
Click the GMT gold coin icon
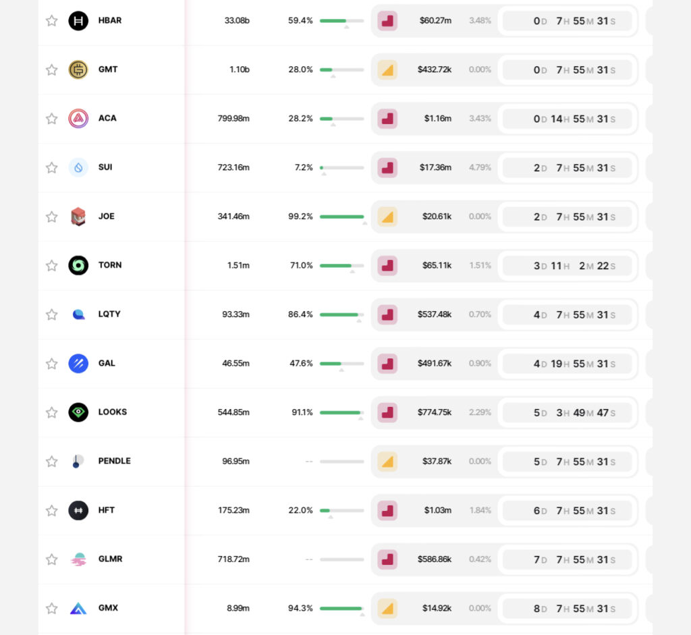[x=78, y=70]
